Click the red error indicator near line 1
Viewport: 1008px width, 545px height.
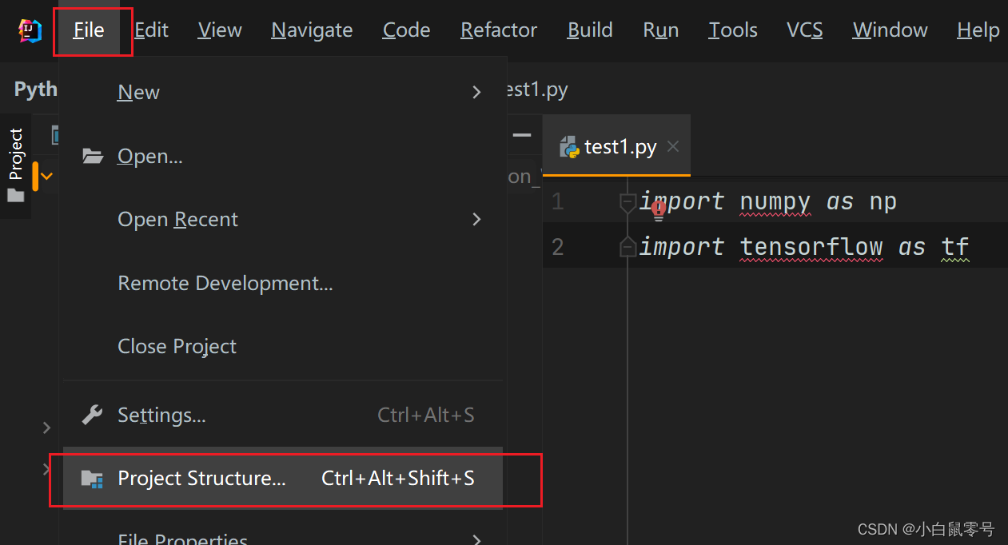(658, 210)
